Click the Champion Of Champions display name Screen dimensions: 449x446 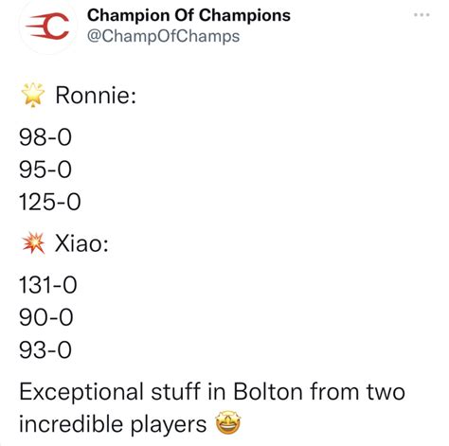pyautogui.click(x=189, y=15)
